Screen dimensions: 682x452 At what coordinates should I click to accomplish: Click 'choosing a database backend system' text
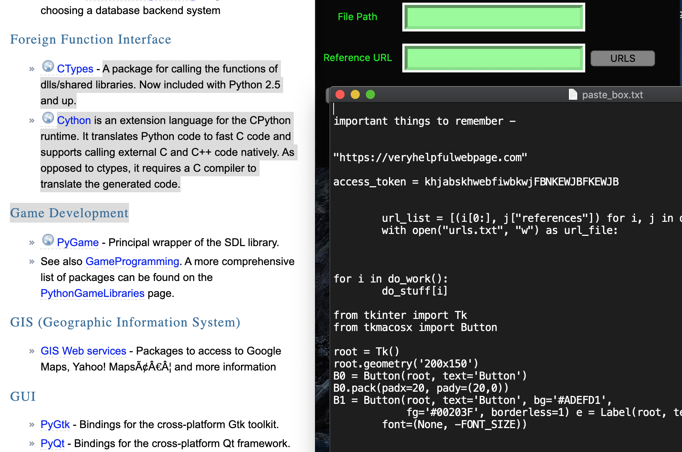pyautogui.click(x=131, y=10)
